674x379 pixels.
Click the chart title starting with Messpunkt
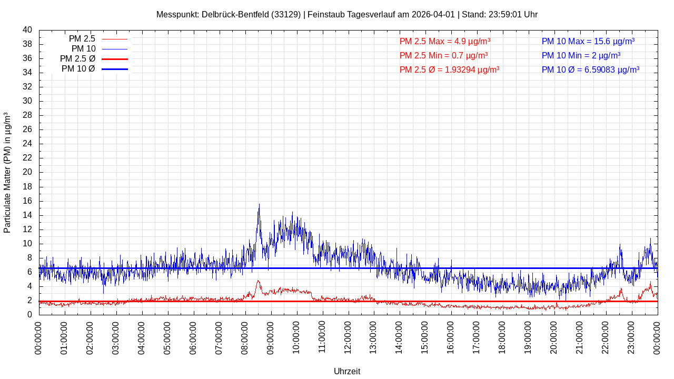coord(346,14)
